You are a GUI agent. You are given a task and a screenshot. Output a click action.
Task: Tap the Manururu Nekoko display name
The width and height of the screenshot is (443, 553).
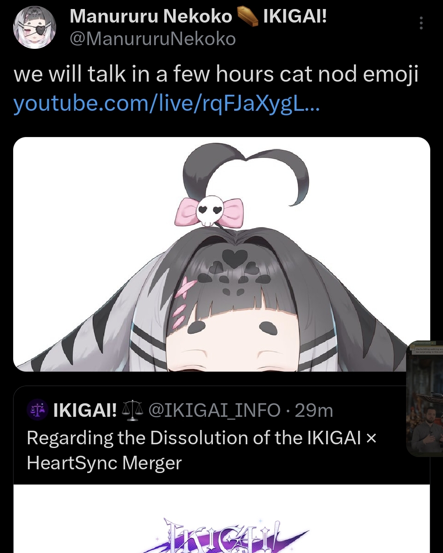click(151, 17)
